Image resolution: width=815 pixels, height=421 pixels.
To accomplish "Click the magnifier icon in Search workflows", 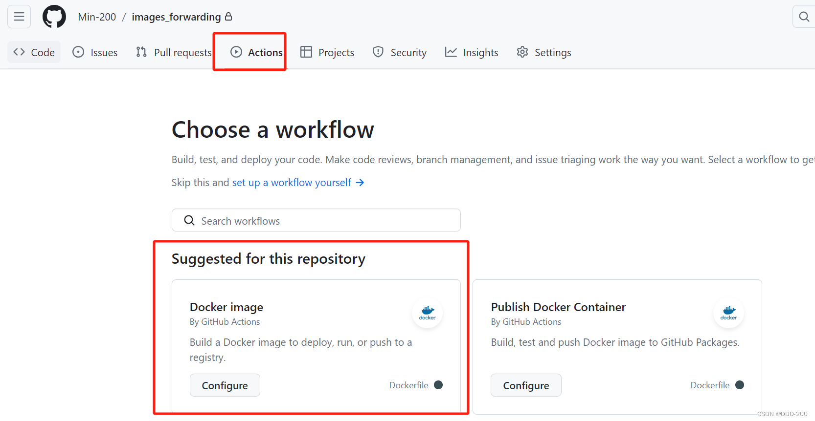I will click(189, 221).
